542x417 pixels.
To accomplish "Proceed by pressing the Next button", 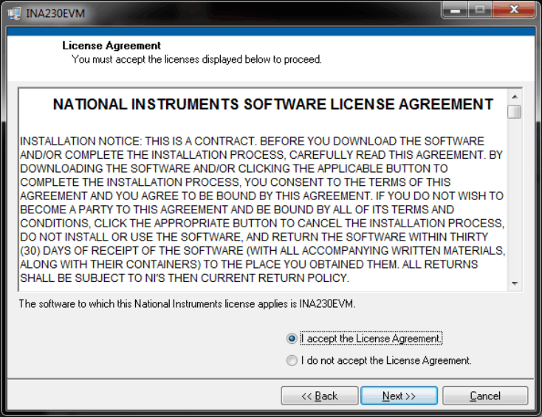I will [399, 396].
